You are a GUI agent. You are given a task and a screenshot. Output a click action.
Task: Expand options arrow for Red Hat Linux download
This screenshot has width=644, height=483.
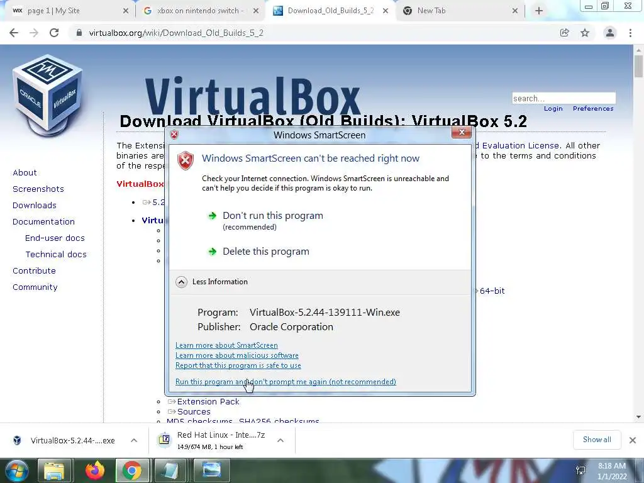click(280, 440)
